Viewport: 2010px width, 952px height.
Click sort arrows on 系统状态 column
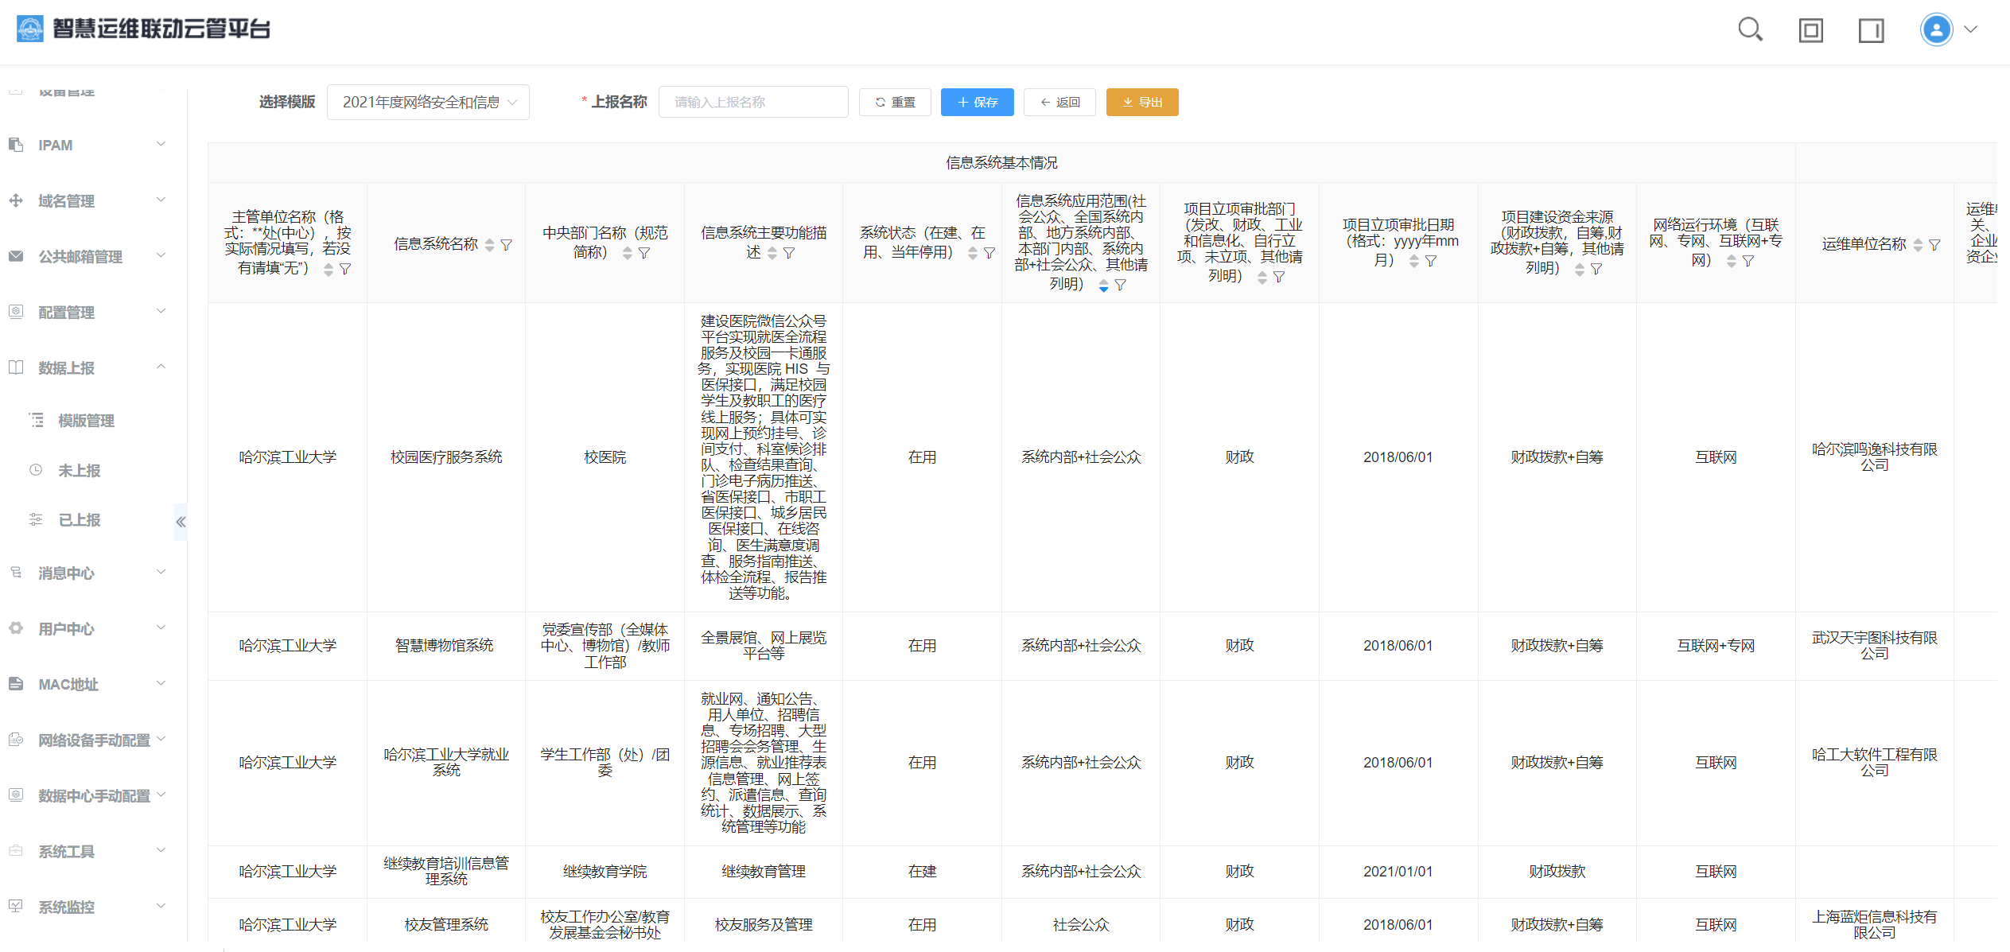[973, 253]
